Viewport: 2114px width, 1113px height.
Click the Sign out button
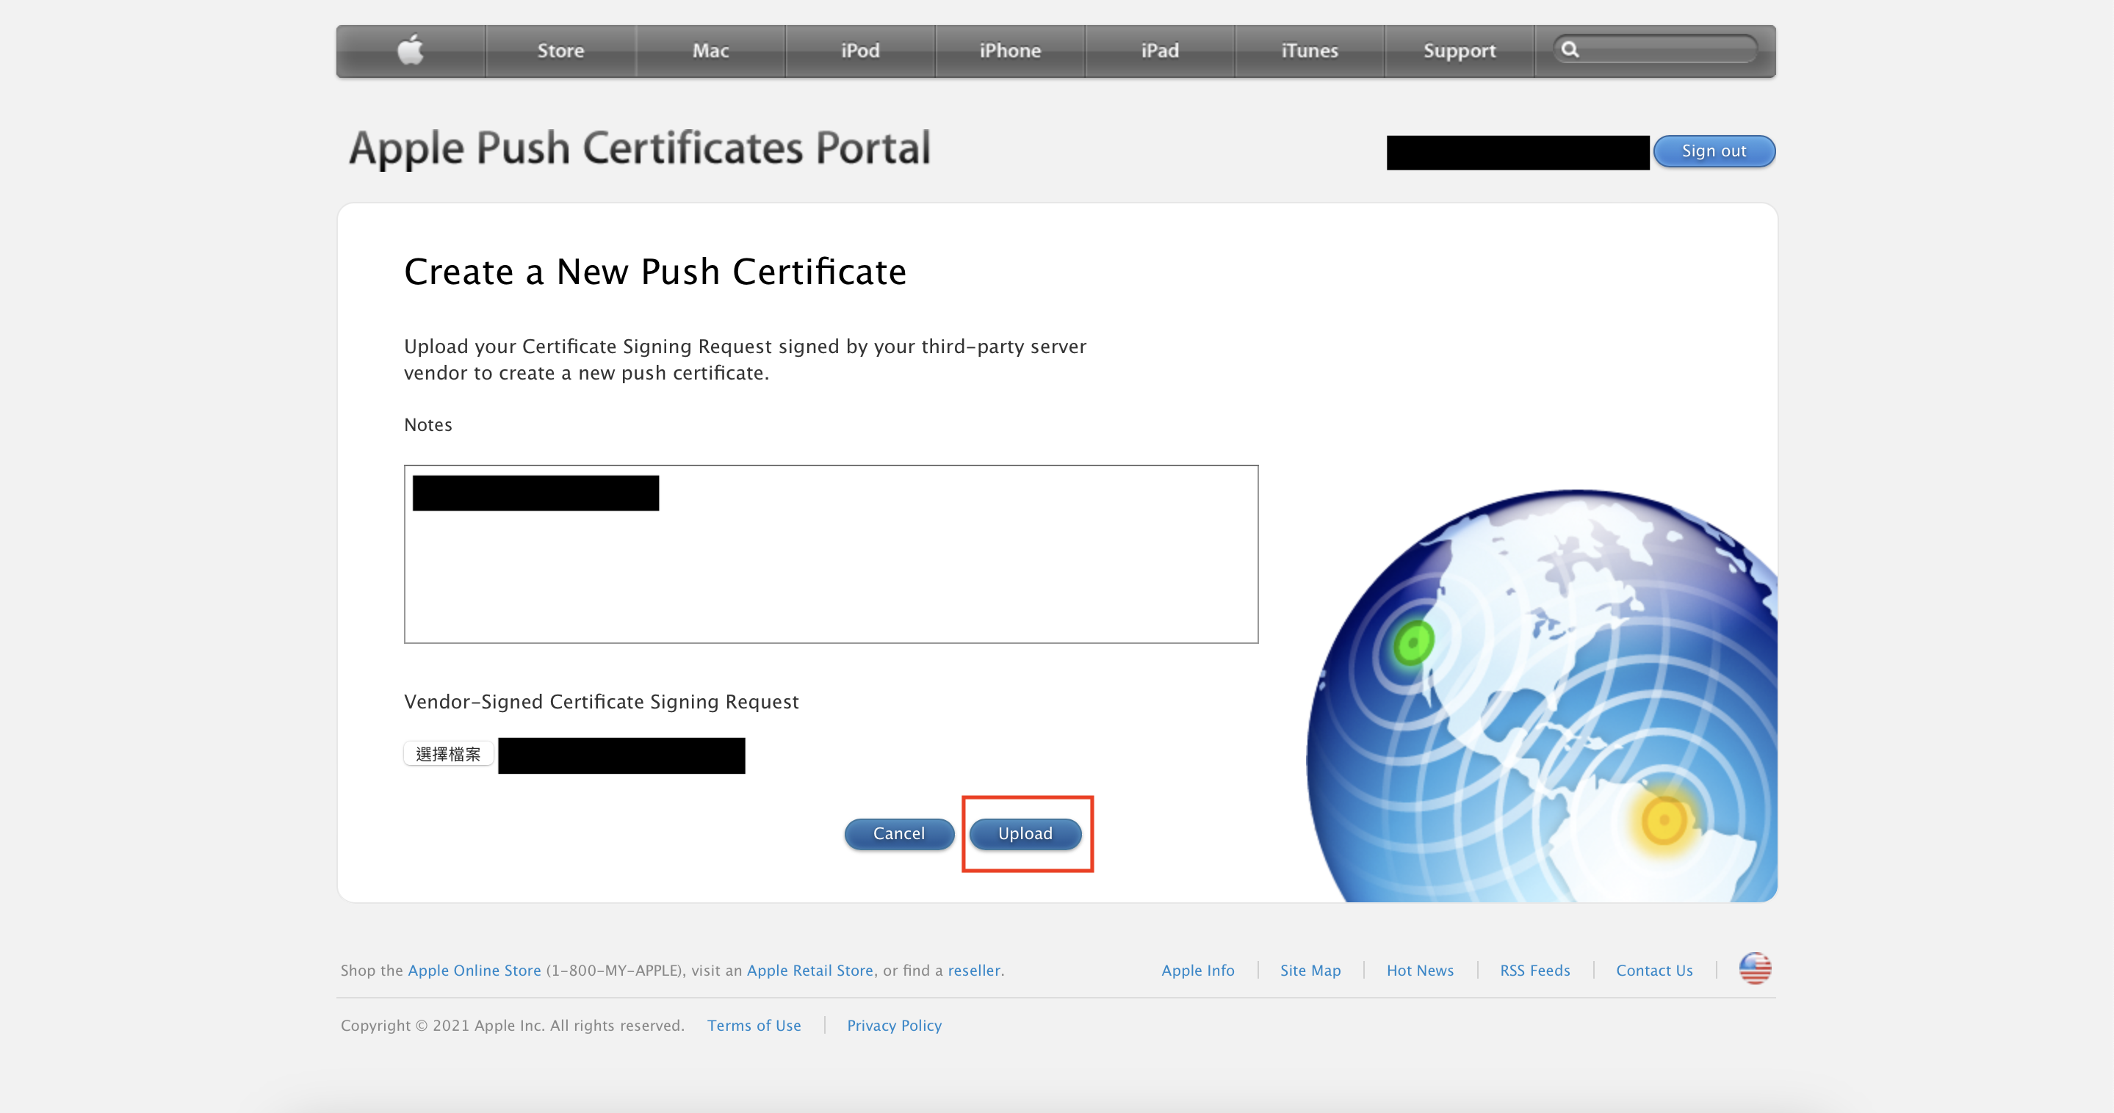tap(1714, 151)
